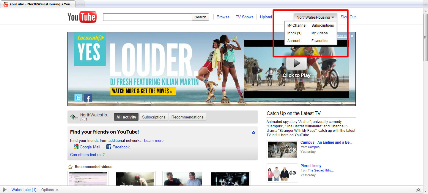Click the Sign Out link

[348, 17]
